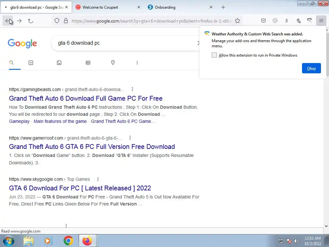This screenshot has height=247, width=329.
Task: Open Main features of the game sitelink
Action: pyautogui.click(x=60, y=121)
